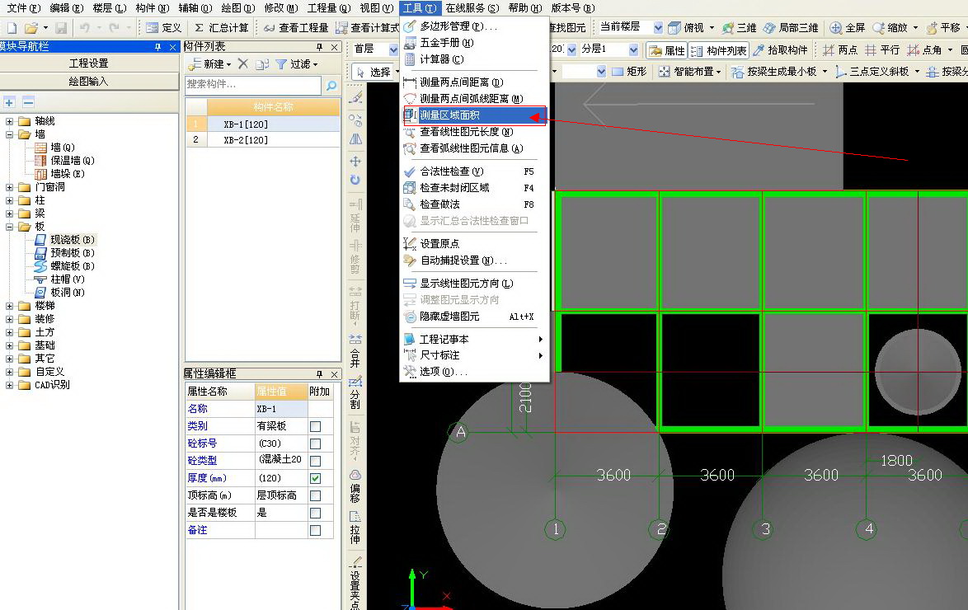Image resolution: width=968 pixels, height=610 pixels.
Task: Expand 楼梯 tree node
Action: click(x=9, y=306)
